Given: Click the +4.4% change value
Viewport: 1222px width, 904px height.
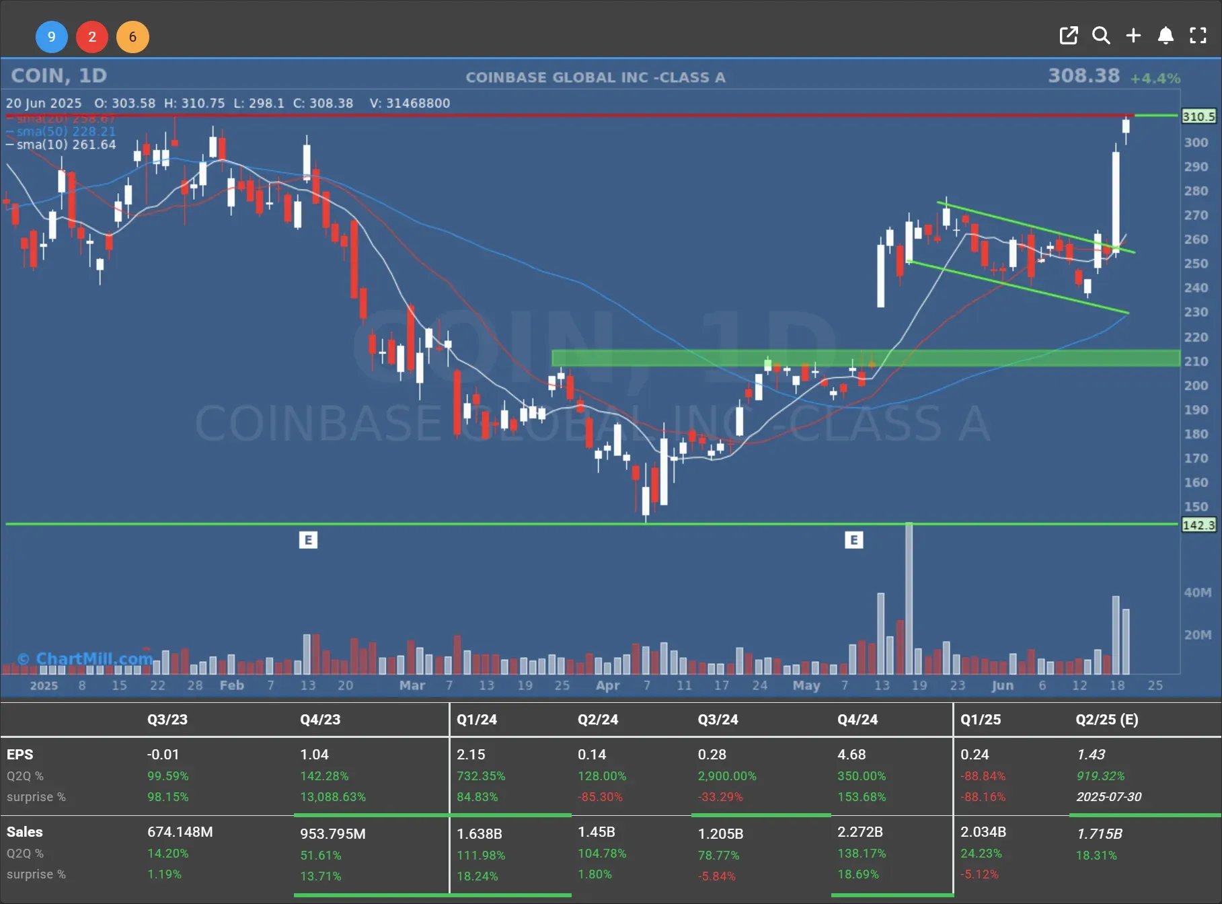Looking at the screenshot, I should [1155, 79].
